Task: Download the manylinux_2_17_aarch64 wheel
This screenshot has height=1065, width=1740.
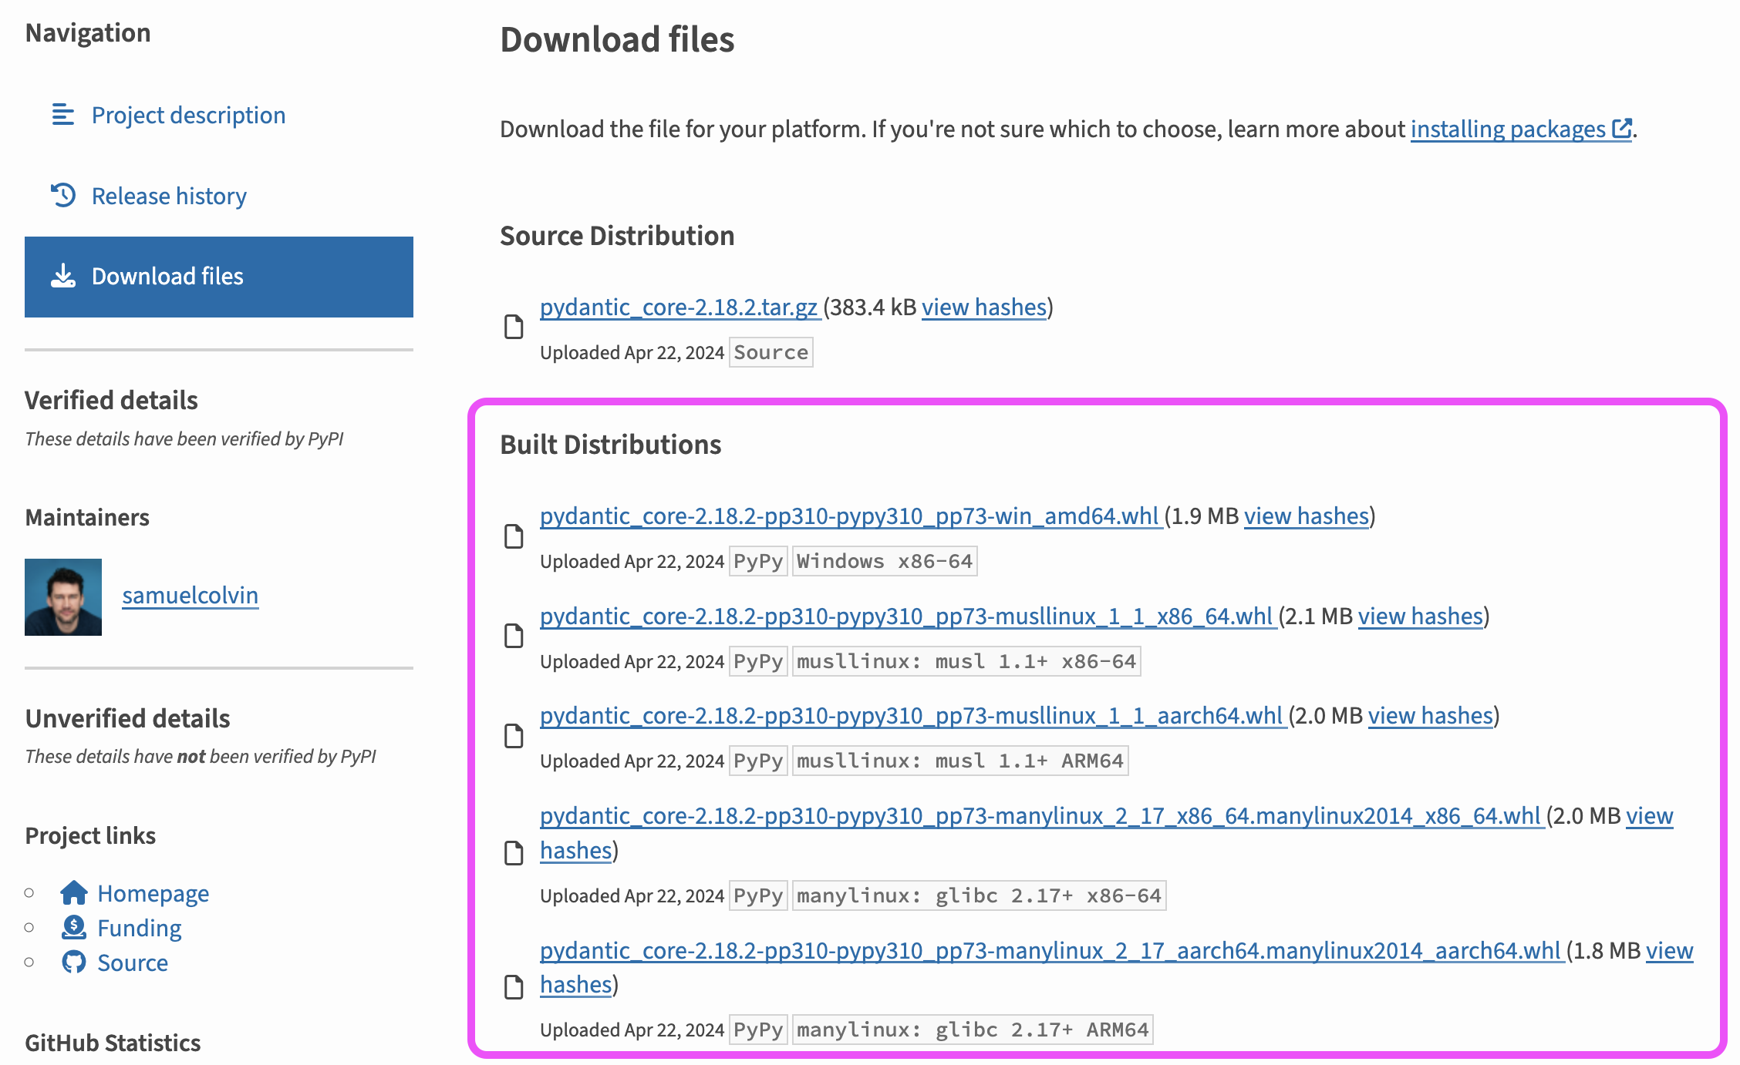Action: tap(1049, 951)
